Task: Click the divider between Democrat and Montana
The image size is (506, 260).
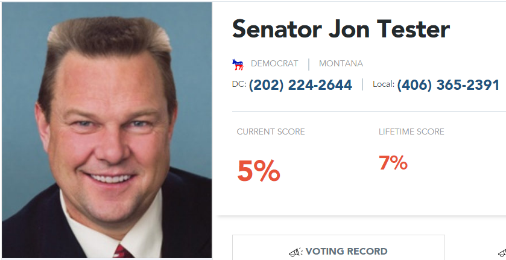Action: point(309,63)
